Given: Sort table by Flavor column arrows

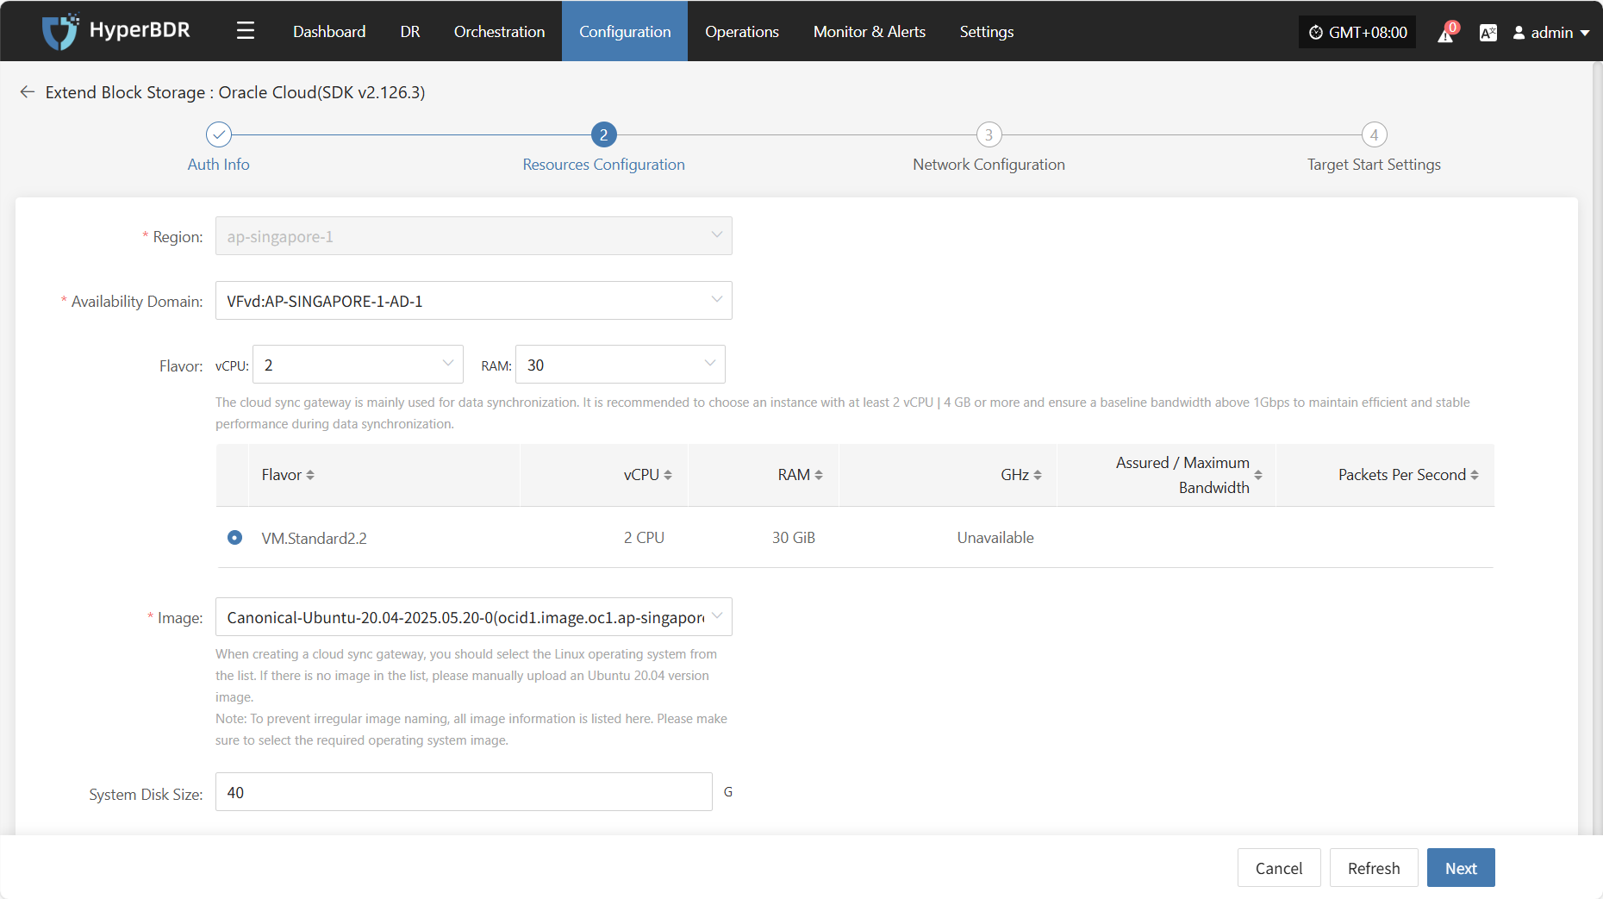Looking at the screenshot, I should tap(310, 475).
